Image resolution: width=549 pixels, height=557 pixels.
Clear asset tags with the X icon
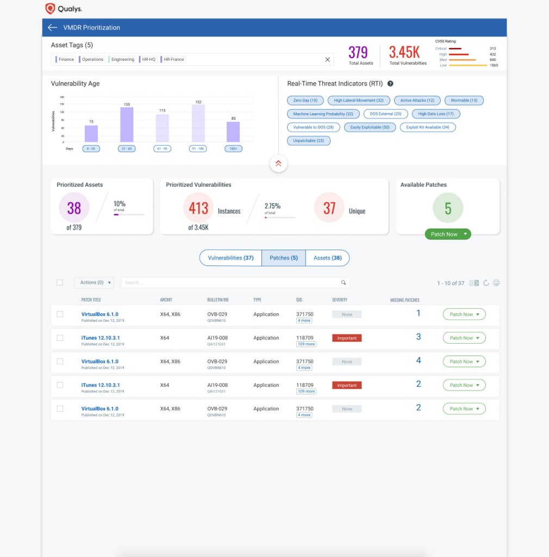[x=327, y=60]
